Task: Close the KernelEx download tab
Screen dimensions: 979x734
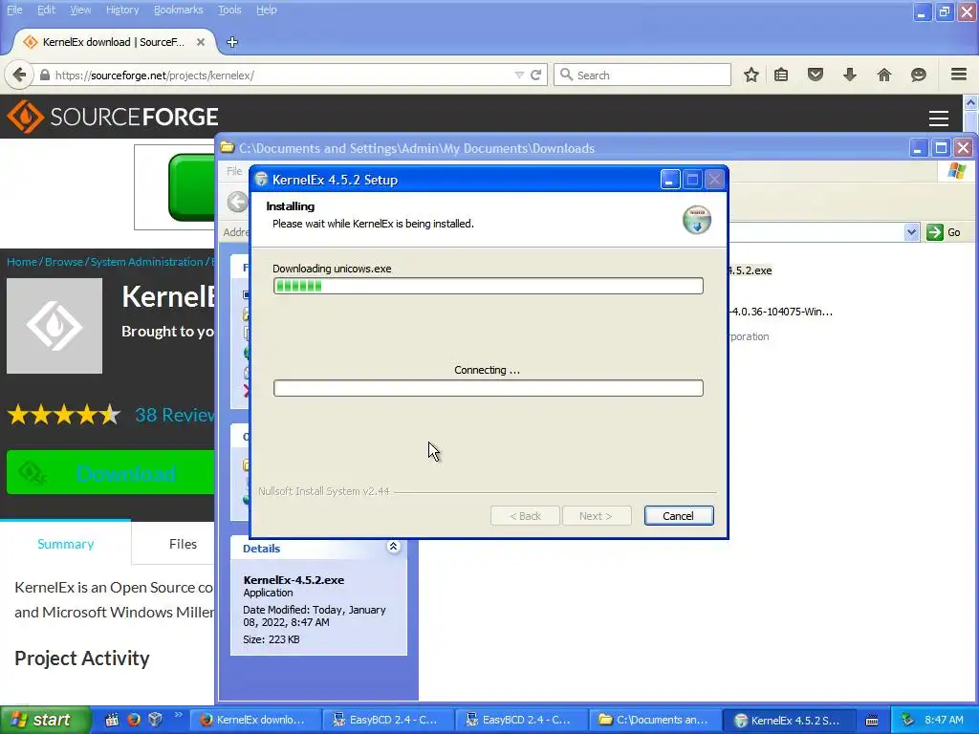Action: coord(201,42)
